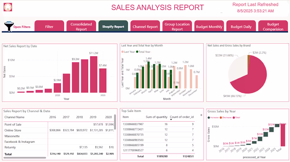Screen dimensions: 290x162
Task: Click the $9.3M bar in Net Sales chart
Action: (x=75, y=77)
